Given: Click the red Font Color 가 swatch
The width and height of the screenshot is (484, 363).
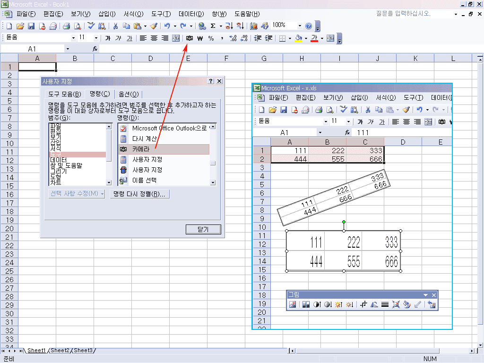Looking at the screenshot, I should (314, 39).
